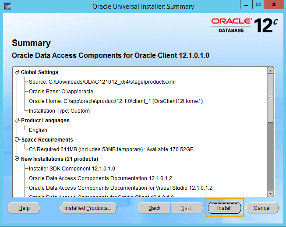Screen dimensions: 286x227
Task: Click the scrollbar down arrow
Action: click(x=271, y=194)
